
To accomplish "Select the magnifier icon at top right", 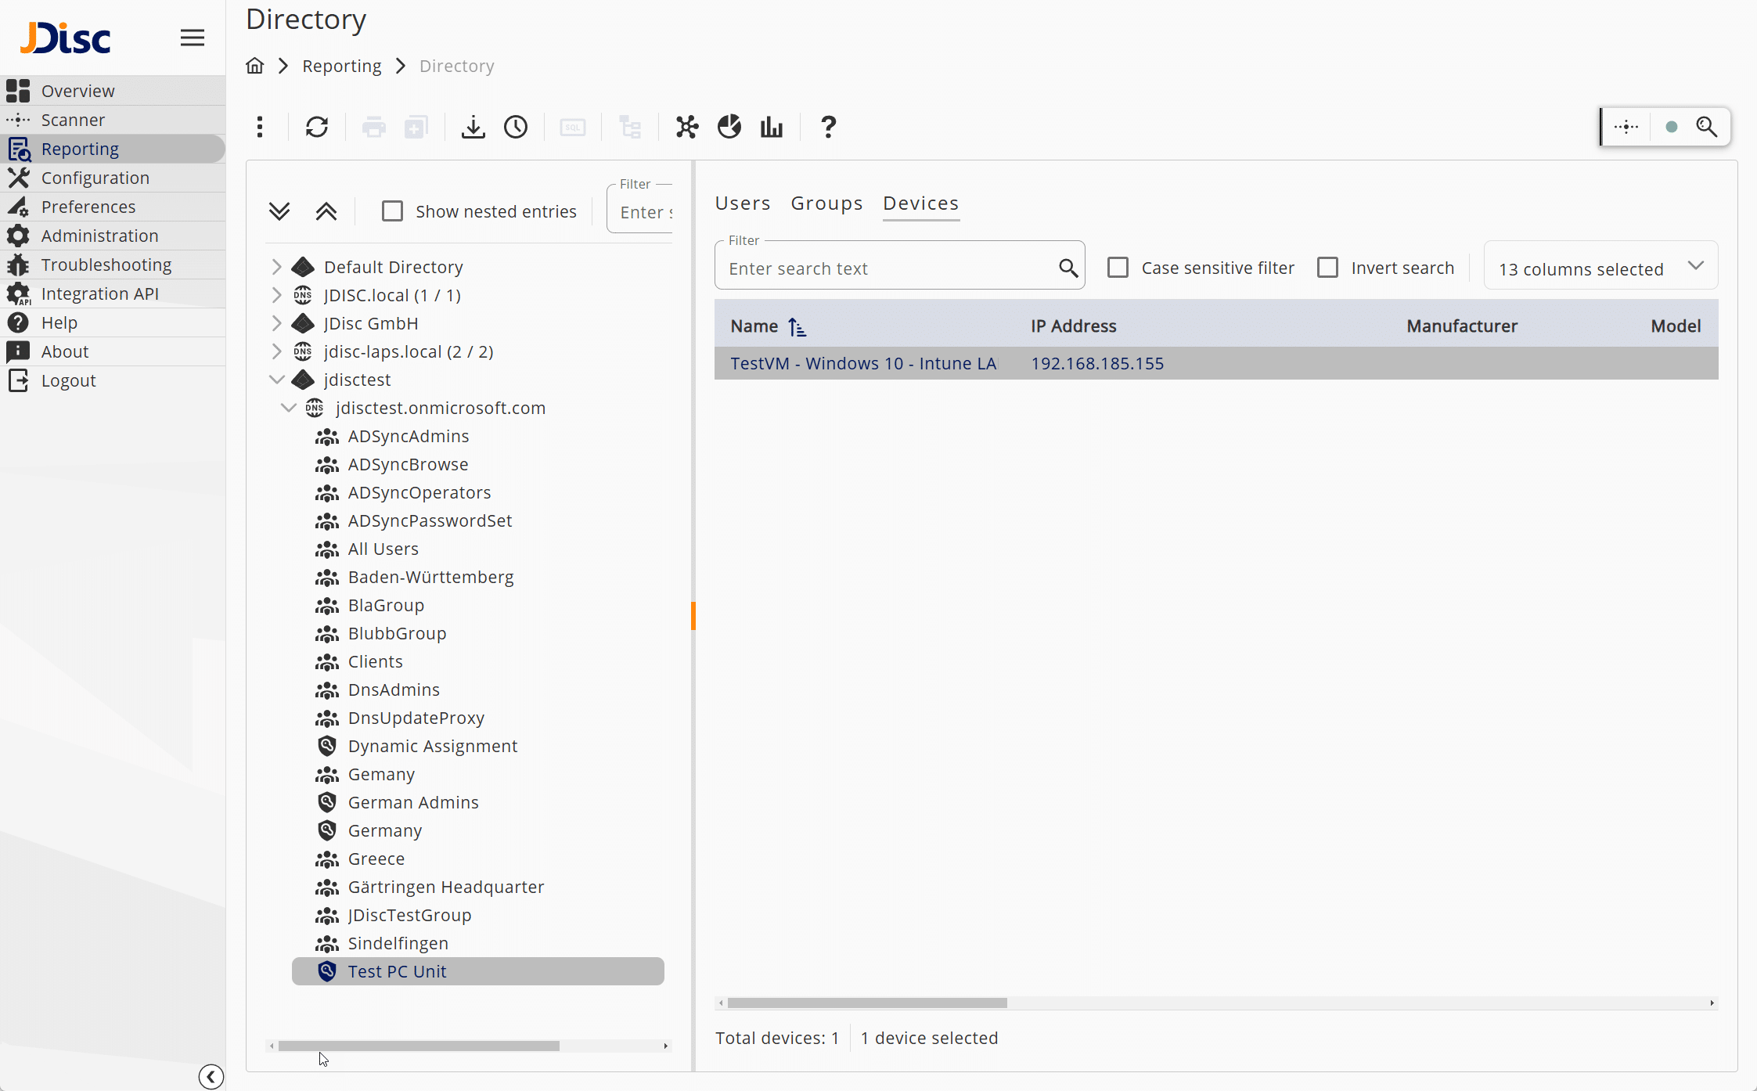I will tap(1708, 126).
